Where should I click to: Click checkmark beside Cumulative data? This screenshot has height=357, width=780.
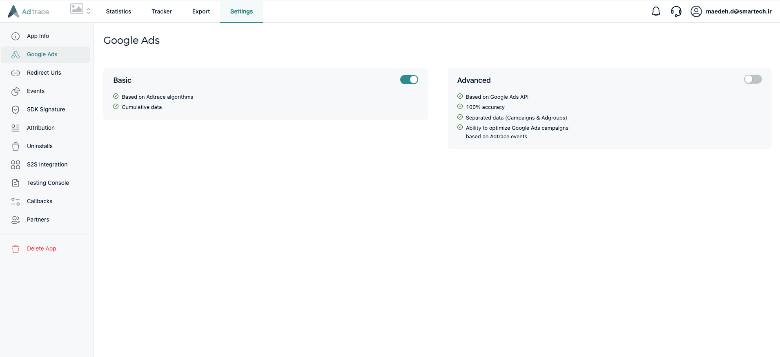point(116,106)
